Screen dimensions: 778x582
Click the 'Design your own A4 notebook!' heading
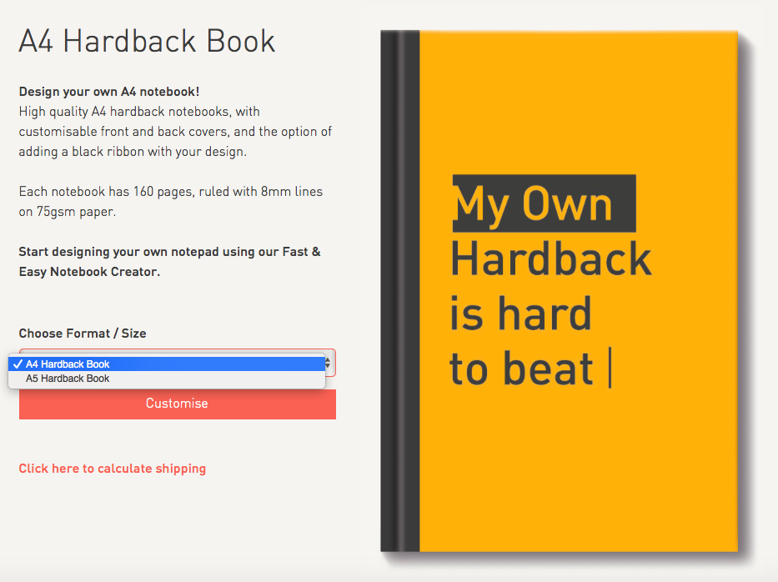click(x=109, y=92)
